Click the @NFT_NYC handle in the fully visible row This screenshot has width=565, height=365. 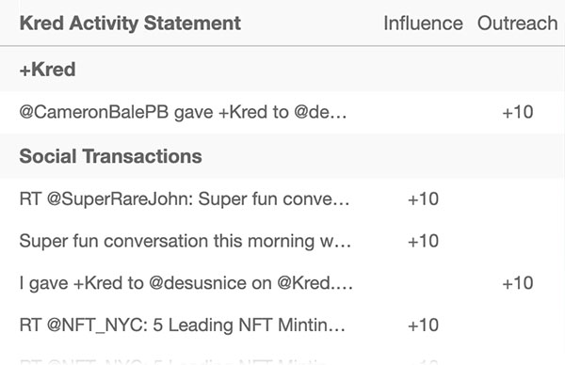97,325
